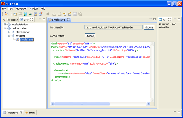This screenshot has width=183, height=118.
Task: Open the Properties menu in menu bar
Action: (21, 9)
